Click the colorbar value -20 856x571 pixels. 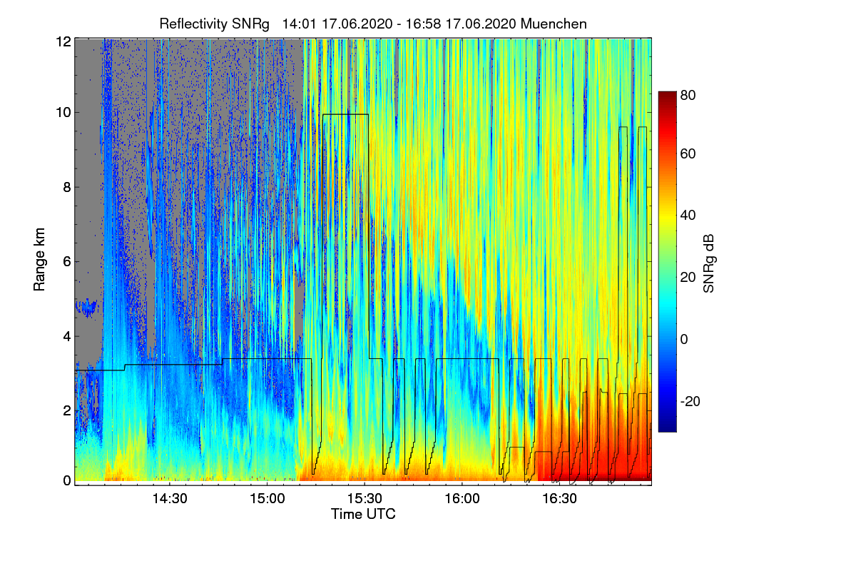tap(691, 401)
